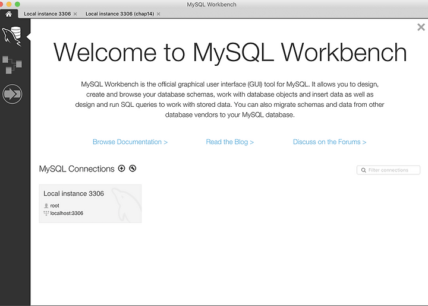Click the macOS yellow minimize button

(9, 4)
